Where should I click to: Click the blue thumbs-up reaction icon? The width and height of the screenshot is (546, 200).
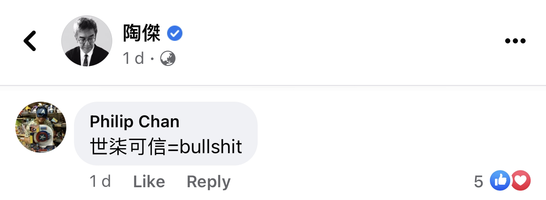coord(500,181)
